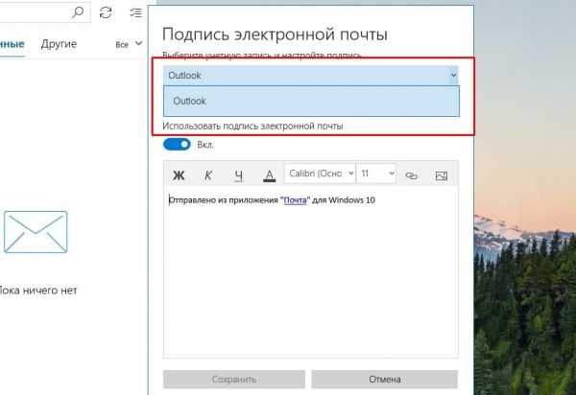
Task: Apply italic formatting with К button
Action: (208, 175)
